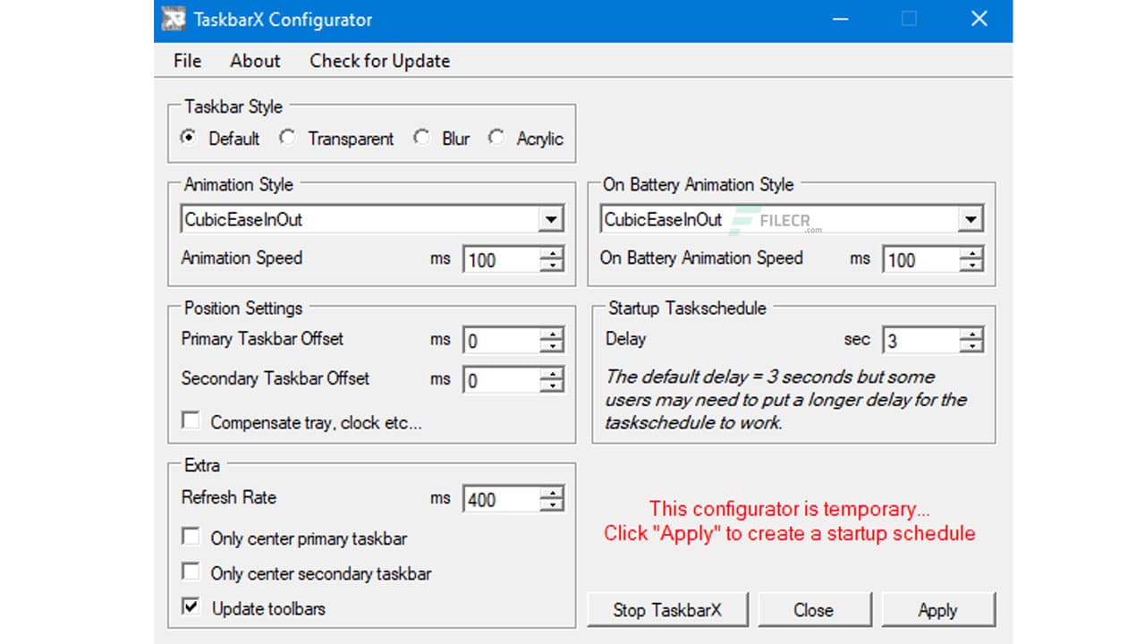Select the Acrylic taskbar style

click(496, 137)
